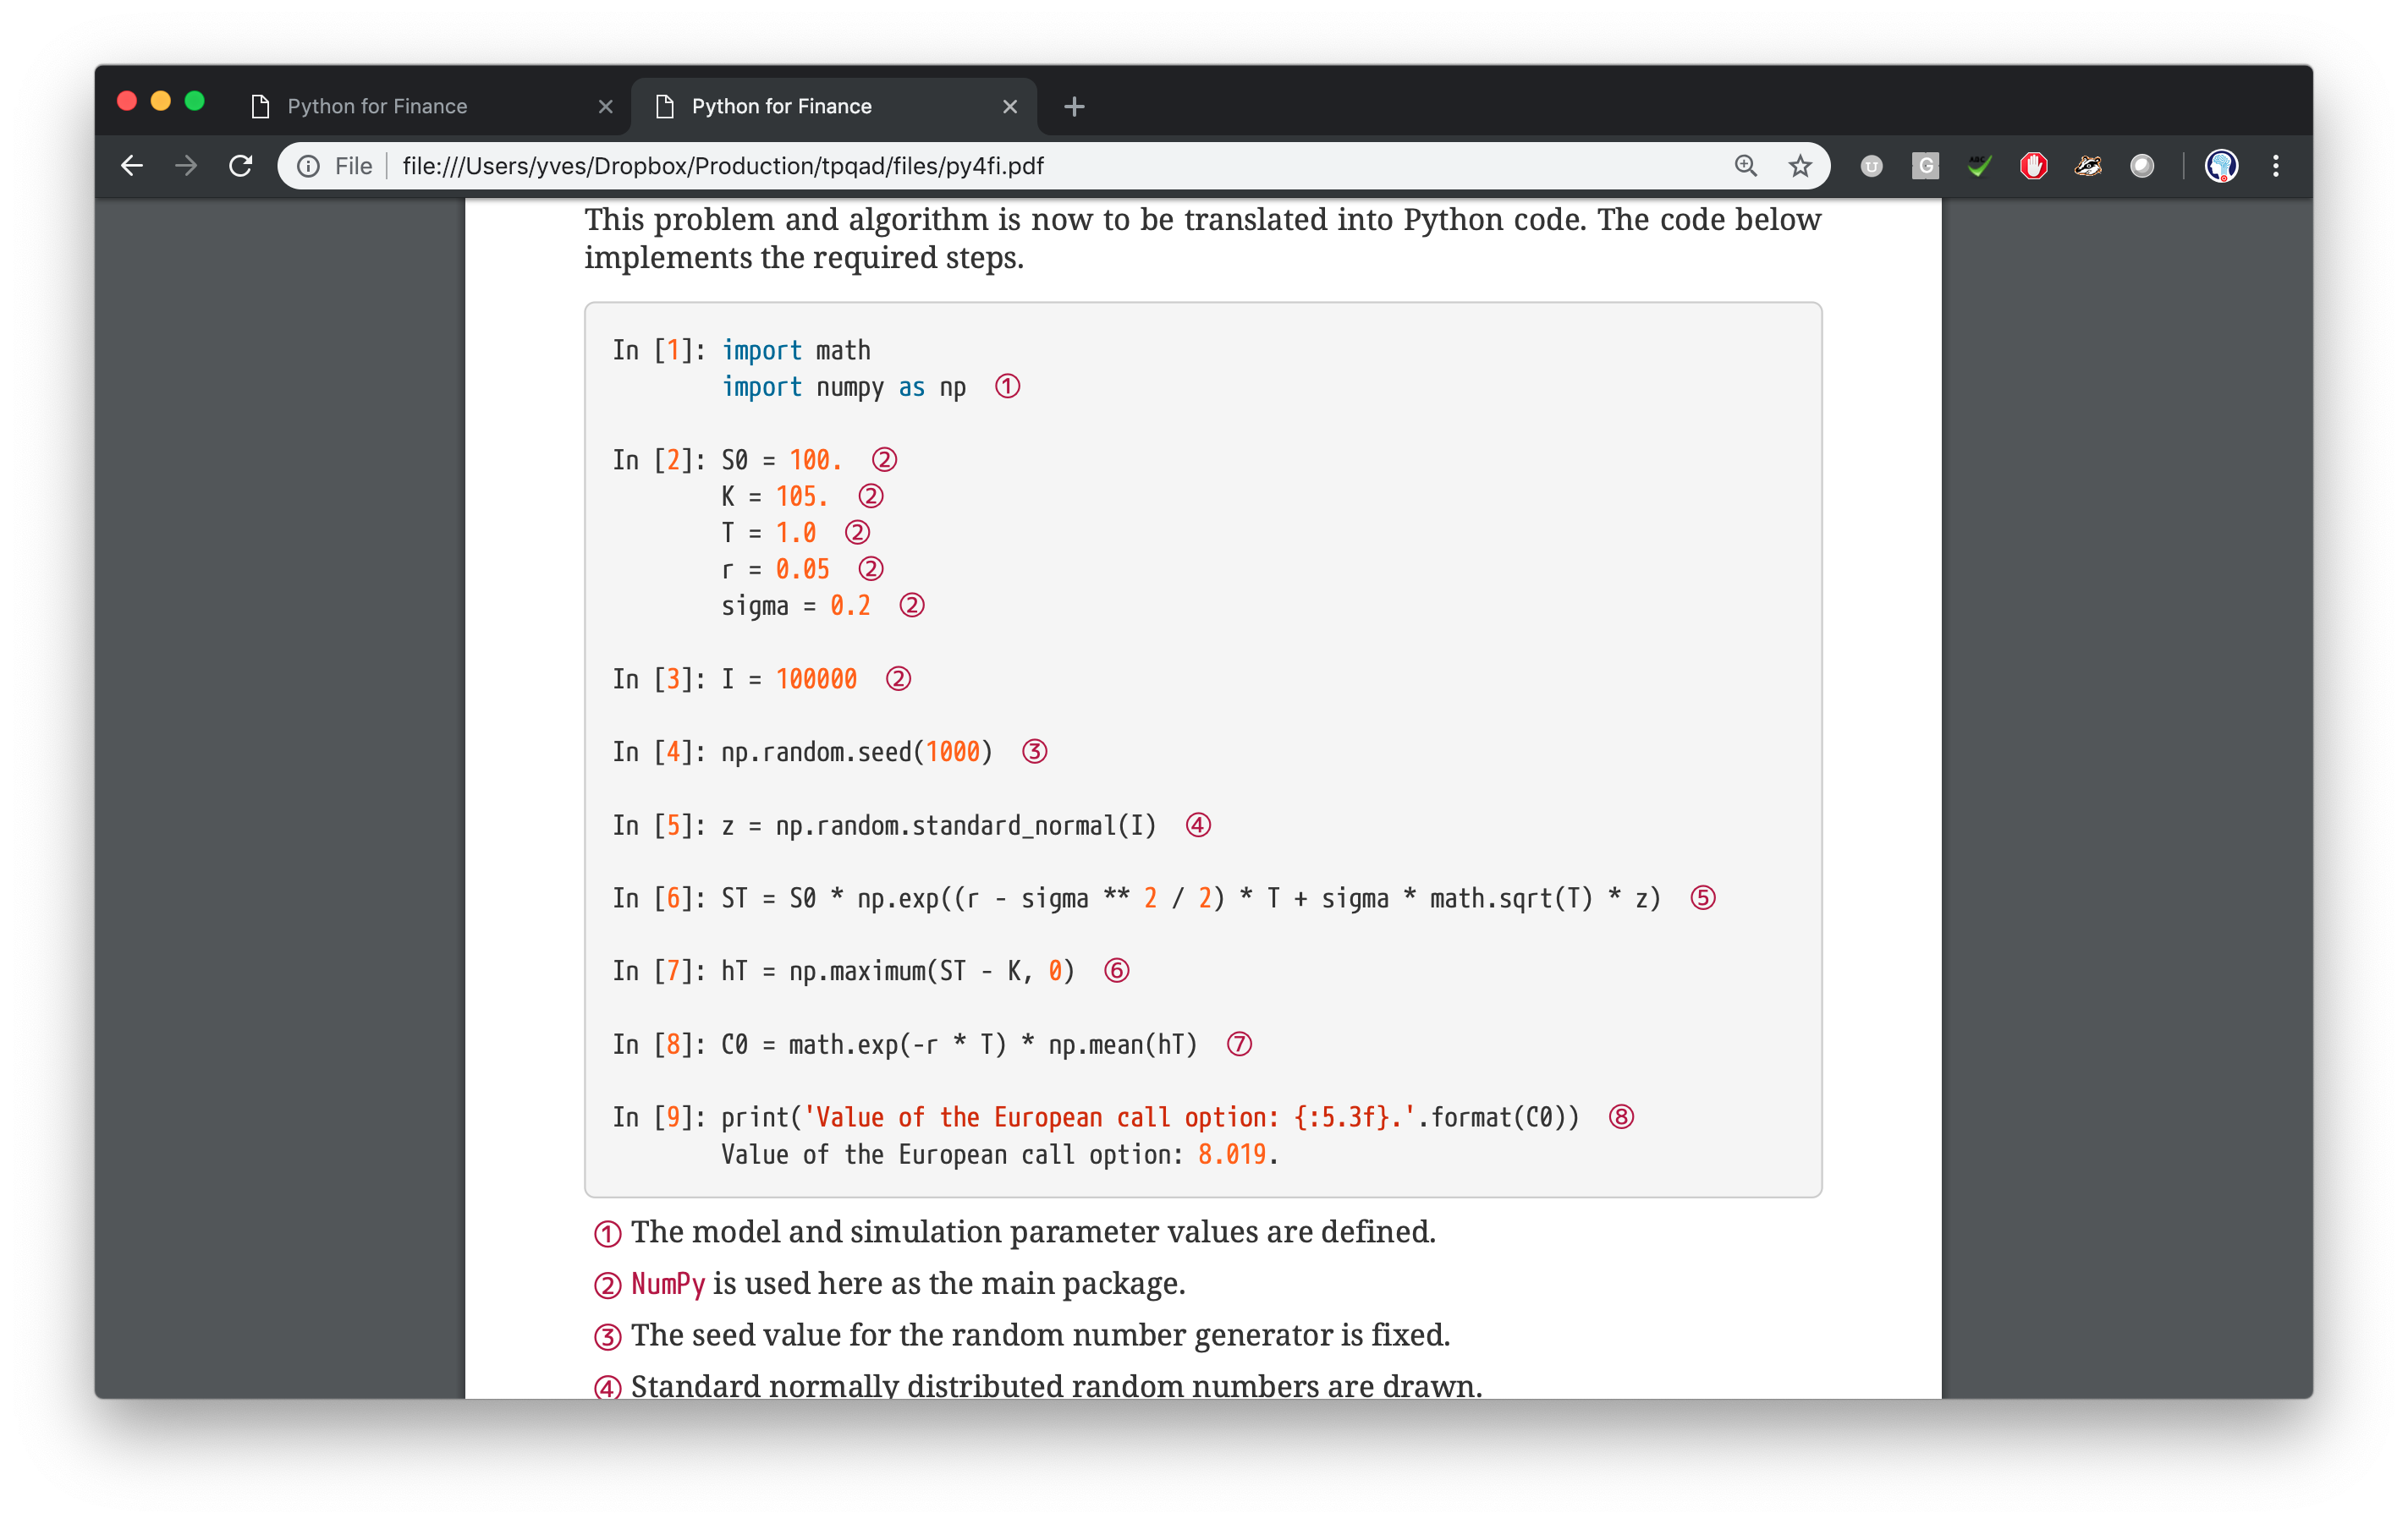View site information via the info icon
This screenshot has width=2408, height=1524.
tap(308, 166)
